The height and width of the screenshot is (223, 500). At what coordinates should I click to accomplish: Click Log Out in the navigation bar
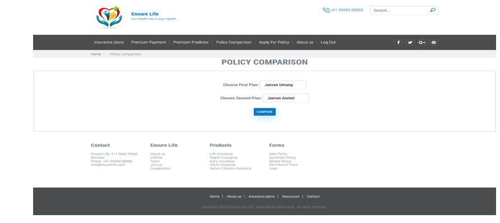[328, 43]
